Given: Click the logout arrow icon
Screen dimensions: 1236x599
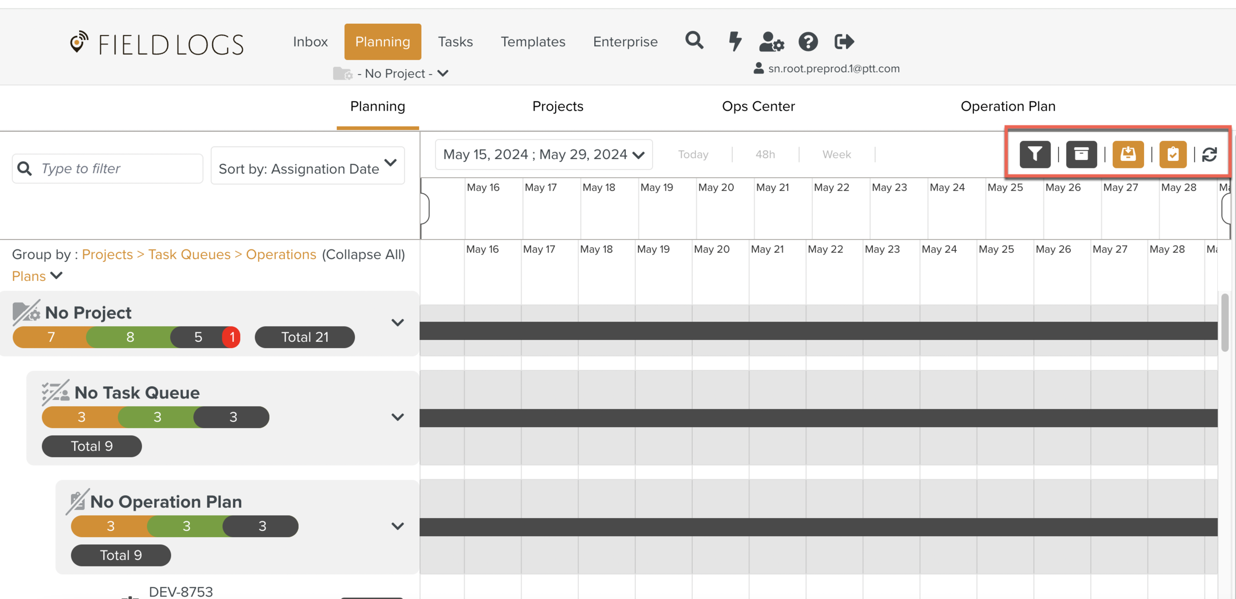Looking at the screenshot, I should coord(843,41).
